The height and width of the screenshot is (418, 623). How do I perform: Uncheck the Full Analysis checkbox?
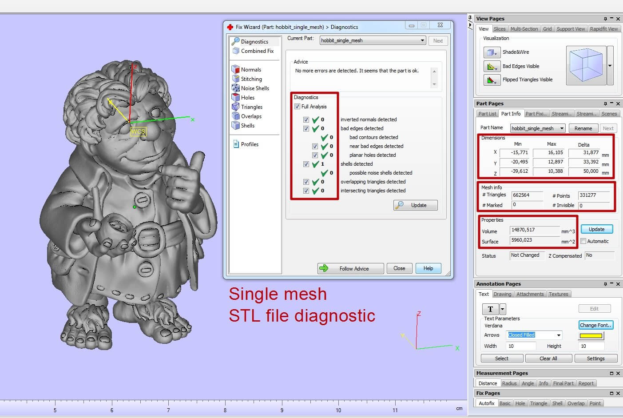(297, 107)
